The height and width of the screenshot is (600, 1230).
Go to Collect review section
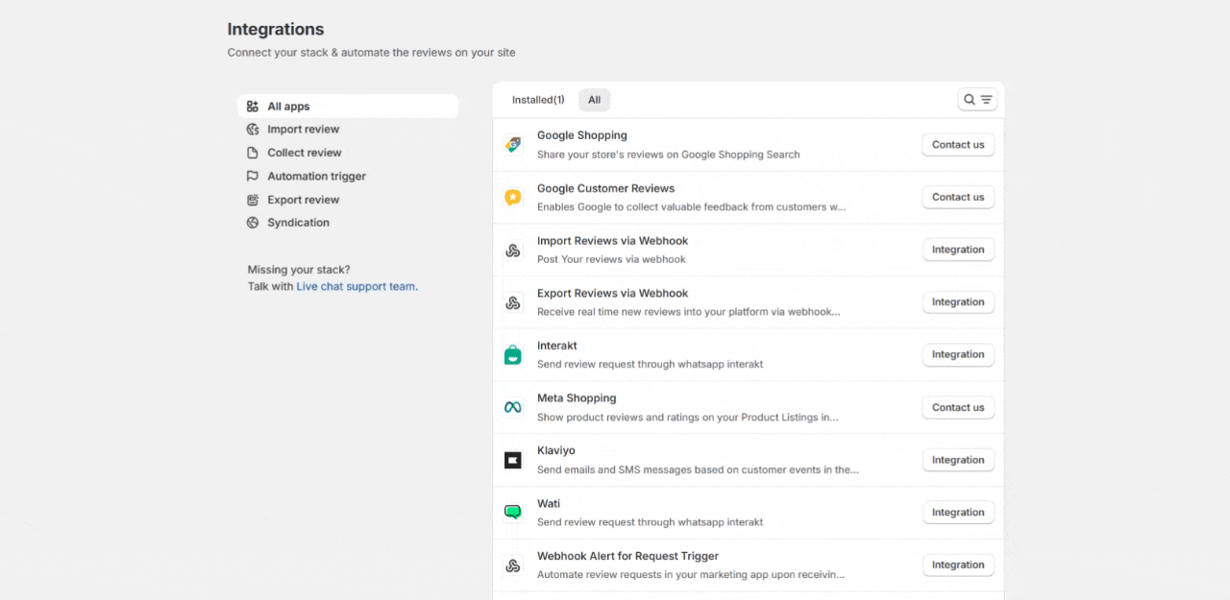tap(304, 153)
